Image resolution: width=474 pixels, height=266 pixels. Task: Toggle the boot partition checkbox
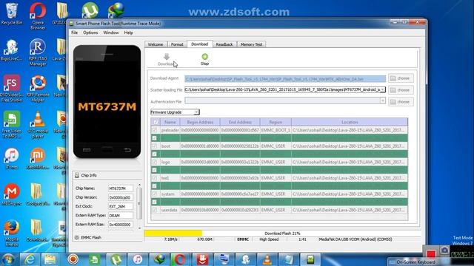click(x=155, y=146)
